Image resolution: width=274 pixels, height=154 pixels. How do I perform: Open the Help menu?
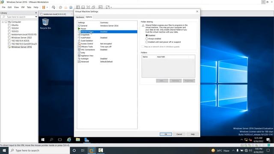pos(36,7)
